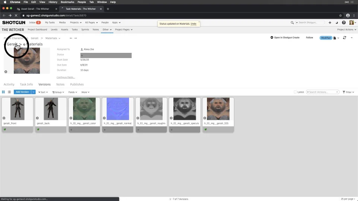Click the Configure fields link

[66, 77]
